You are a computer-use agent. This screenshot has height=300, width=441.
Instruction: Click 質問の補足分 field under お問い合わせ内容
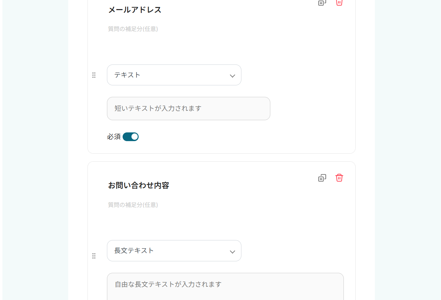(x=133, y=205)
